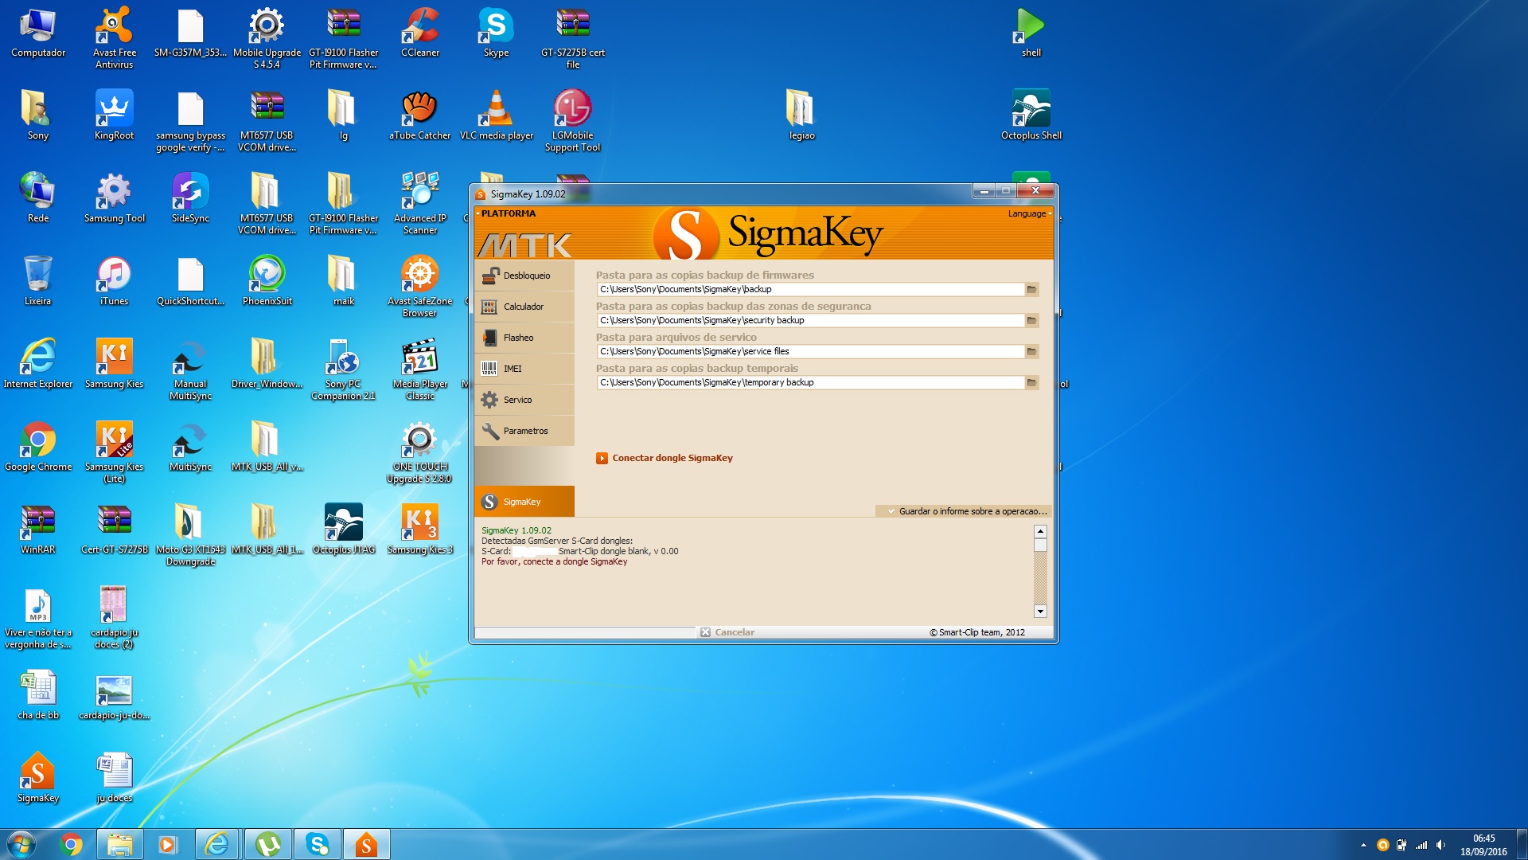Edit the temporary backup folder path field
The height and width of the screenshot is (860, 1528).
pyautogui.click(x=810, y=382)
